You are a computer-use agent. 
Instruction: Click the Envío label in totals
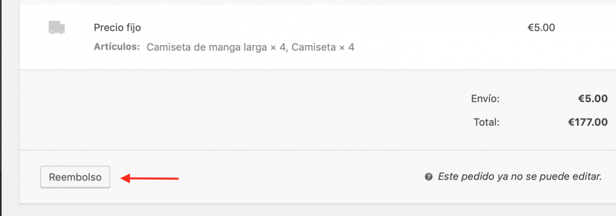tap(485, 99)
